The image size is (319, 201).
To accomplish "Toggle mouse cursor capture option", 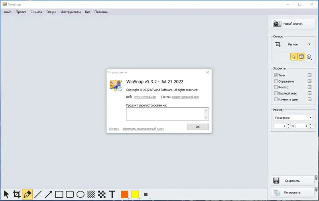I will coord(294,57).
